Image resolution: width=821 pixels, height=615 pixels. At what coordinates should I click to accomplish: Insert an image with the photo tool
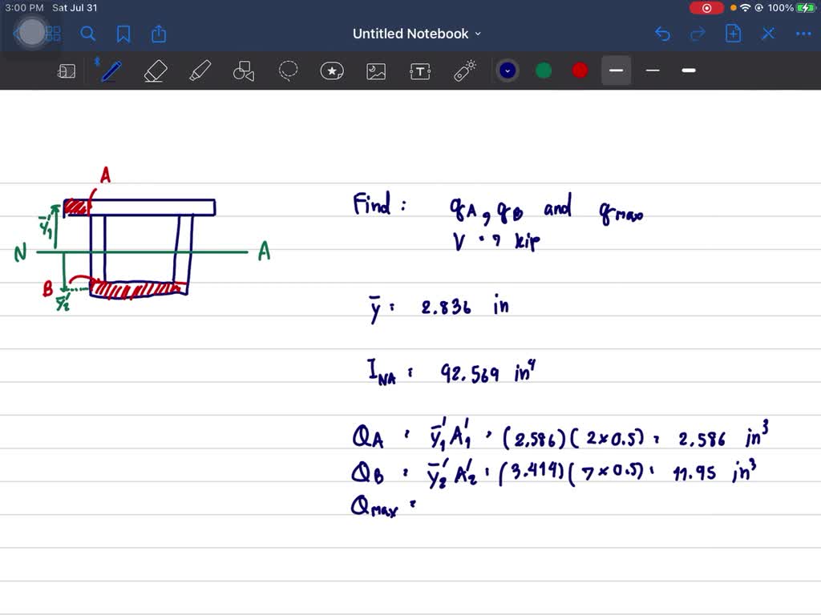point(376,70)
